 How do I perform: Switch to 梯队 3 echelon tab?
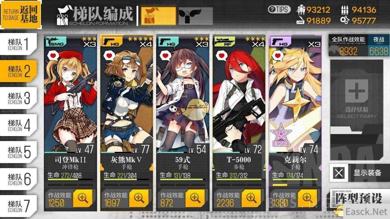[19, 98]
